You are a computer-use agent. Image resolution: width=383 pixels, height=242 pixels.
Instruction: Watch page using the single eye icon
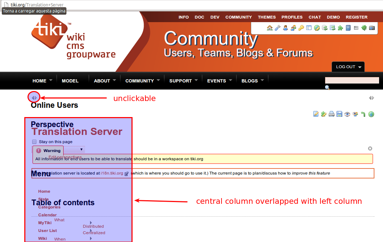click(x=347, y=114)
